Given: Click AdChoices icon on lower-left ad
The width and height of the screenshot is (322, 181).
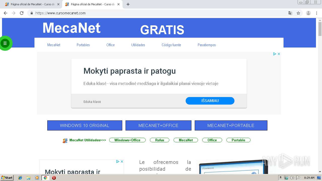Looking at the screenshot, I should pyautogui.click(x=118, y=161).
